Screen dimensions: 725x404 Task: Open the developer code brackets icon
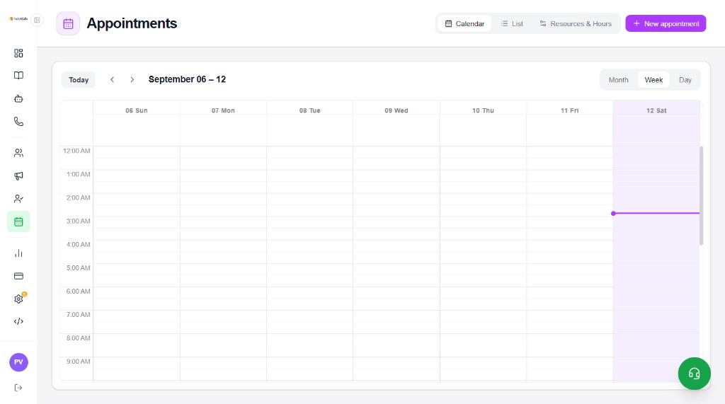pyautogui.click(x=18, y=321)
